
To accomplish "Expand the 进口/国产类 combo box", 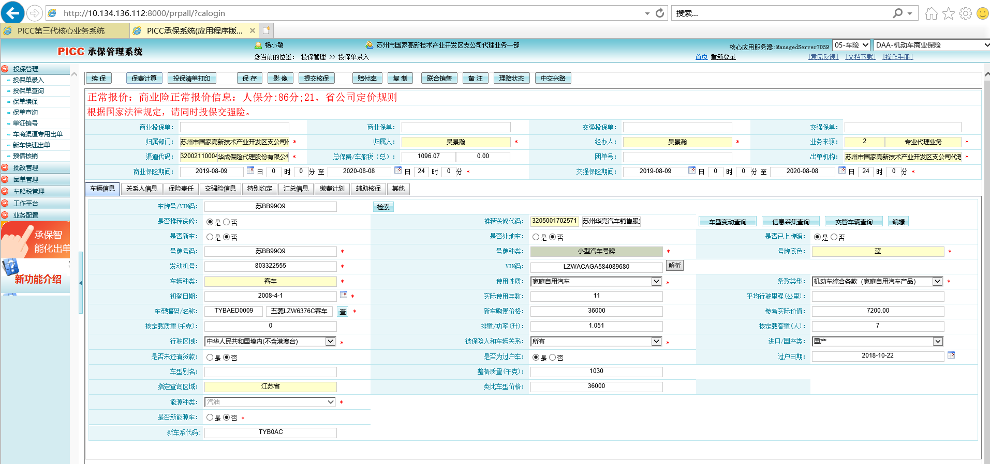I will (938, 342).
